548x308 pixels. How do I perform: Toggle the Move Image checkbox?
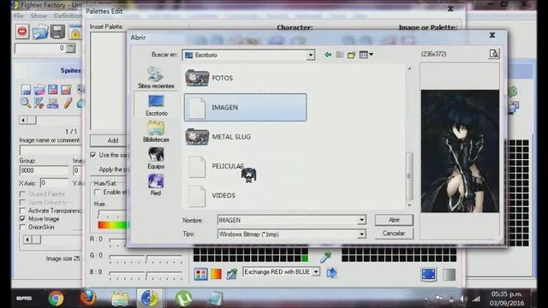coord(23,219)
